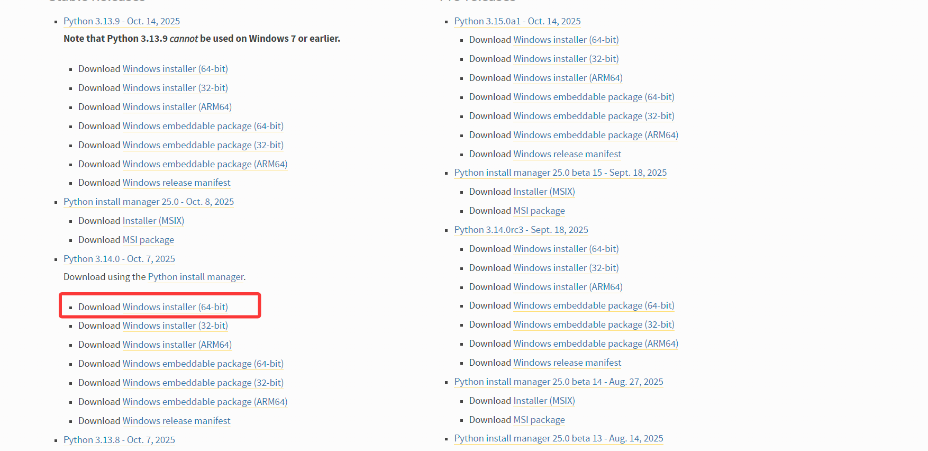Get Python 3.15.0a1 Windows embeddable package (64-bit)
The height and width of the screenshot is (451, 928).
[x=594, y=97]
